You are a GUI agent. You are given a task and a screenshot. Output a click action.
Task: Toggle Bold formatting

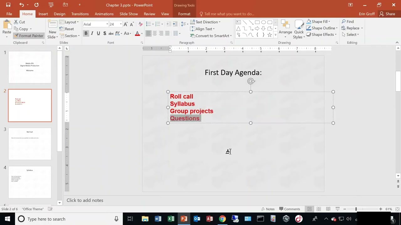(x=86, y=33)
